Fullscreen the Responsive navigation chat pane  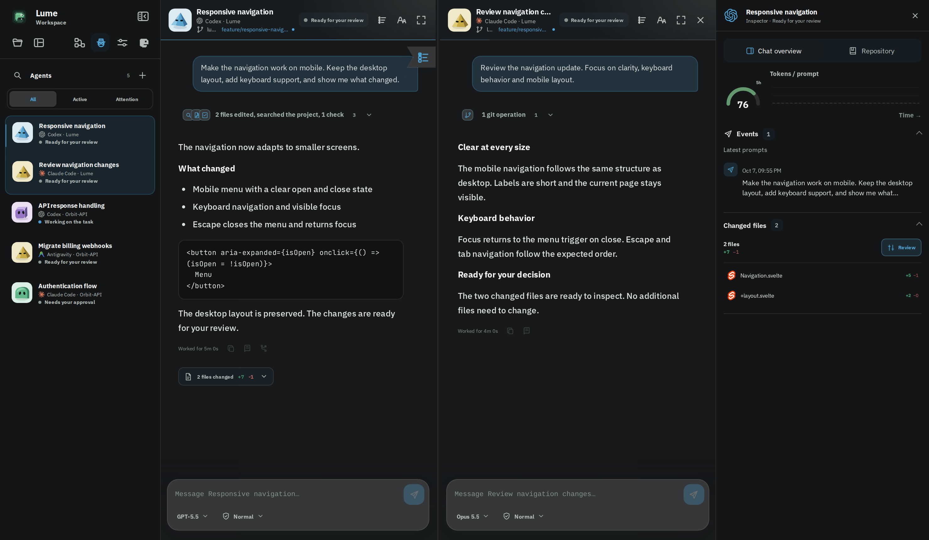click(421, 20)
